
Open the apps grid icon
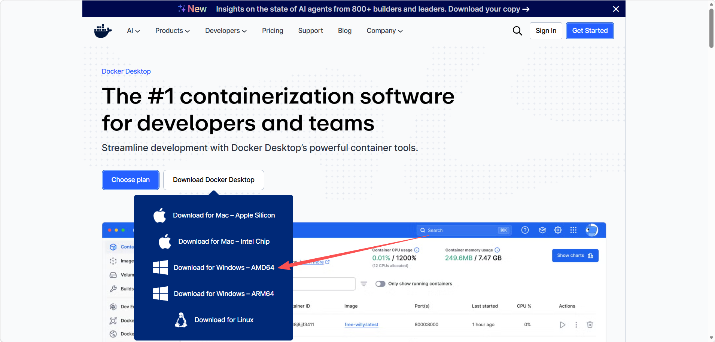coord(573,230)
